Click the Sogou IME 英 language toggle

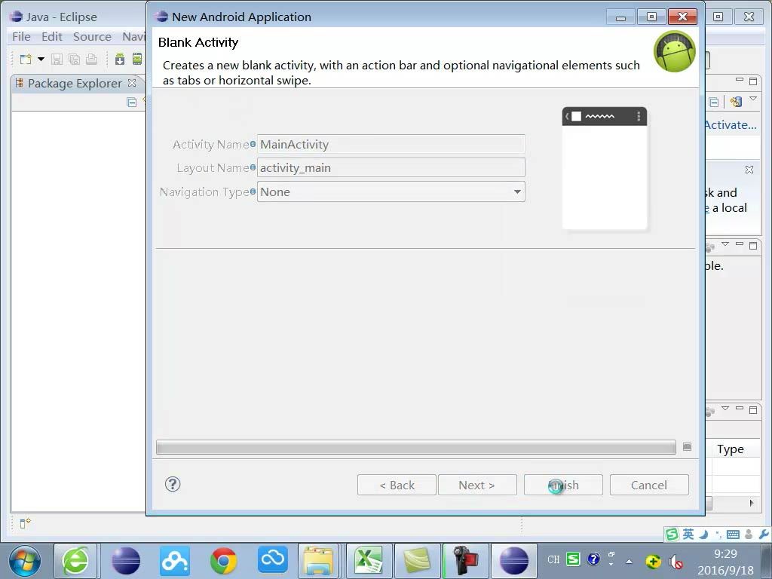688,535
